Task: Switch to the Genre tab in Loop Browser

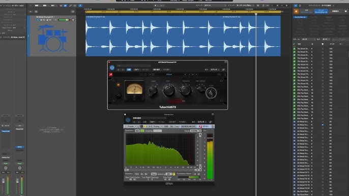Action: tap(321, 11)
